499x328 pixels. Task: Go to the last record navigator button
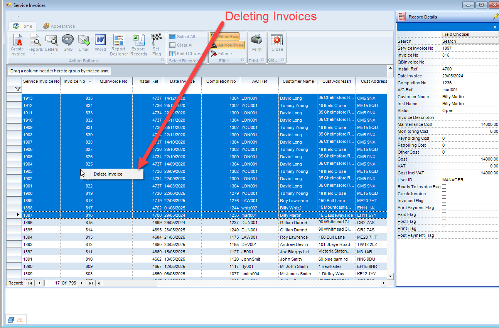coord(91,283)
